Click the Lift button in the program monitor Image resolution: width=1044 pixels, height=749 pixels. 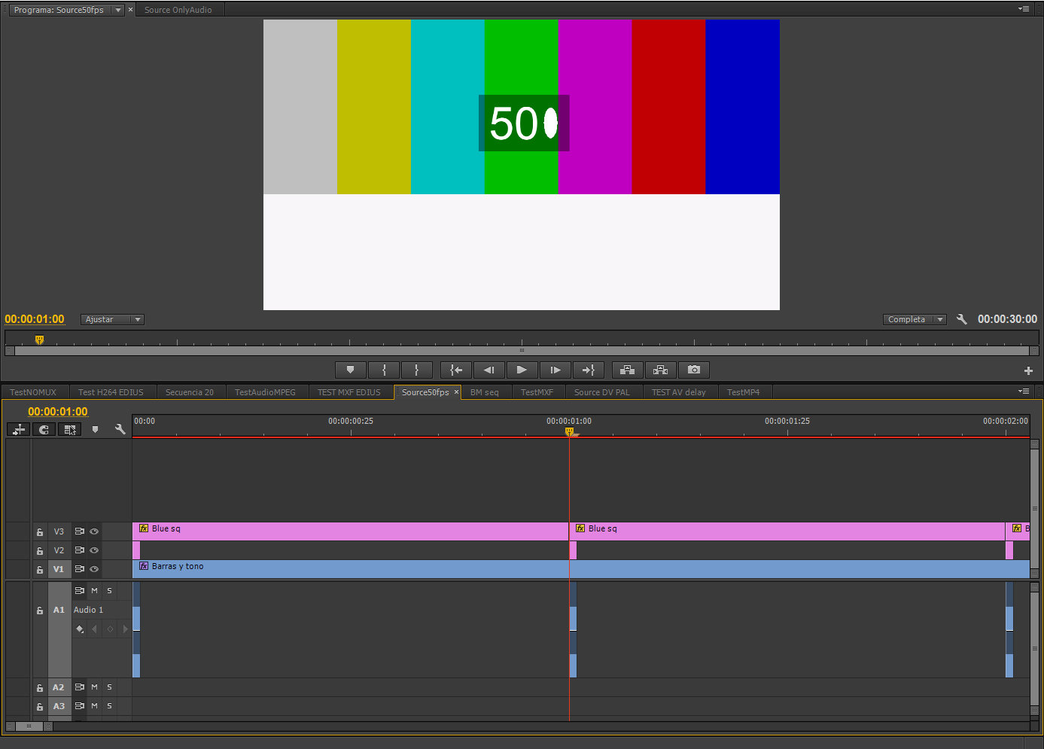pyautogui.click(x=627, y=370)
